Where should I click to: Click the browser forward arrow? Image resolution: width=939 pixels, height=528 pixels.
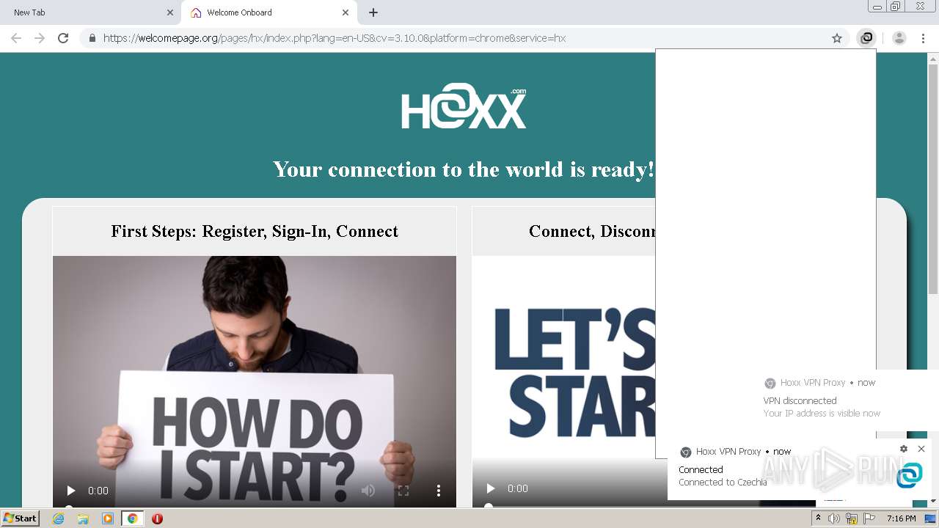point(40,38)
